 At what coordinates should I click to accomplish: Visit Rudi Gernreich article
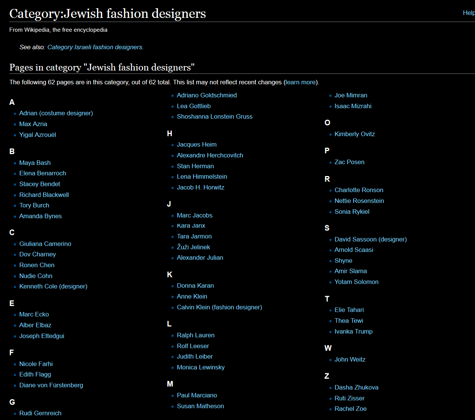pyautogui.click(x=40, y=413)
